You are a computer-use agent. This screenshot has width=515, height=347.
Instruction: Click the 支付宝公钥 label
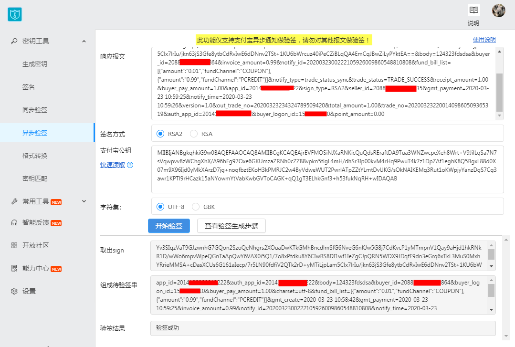[116, 150]
